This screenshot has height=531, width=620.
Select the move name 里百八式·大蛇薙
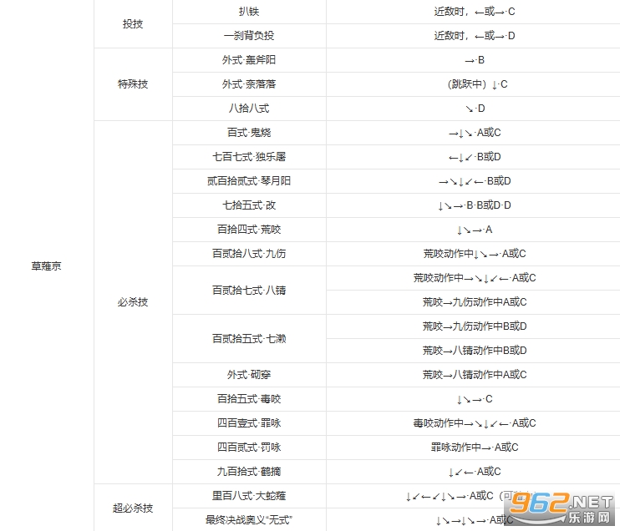[x=249, y=495]
